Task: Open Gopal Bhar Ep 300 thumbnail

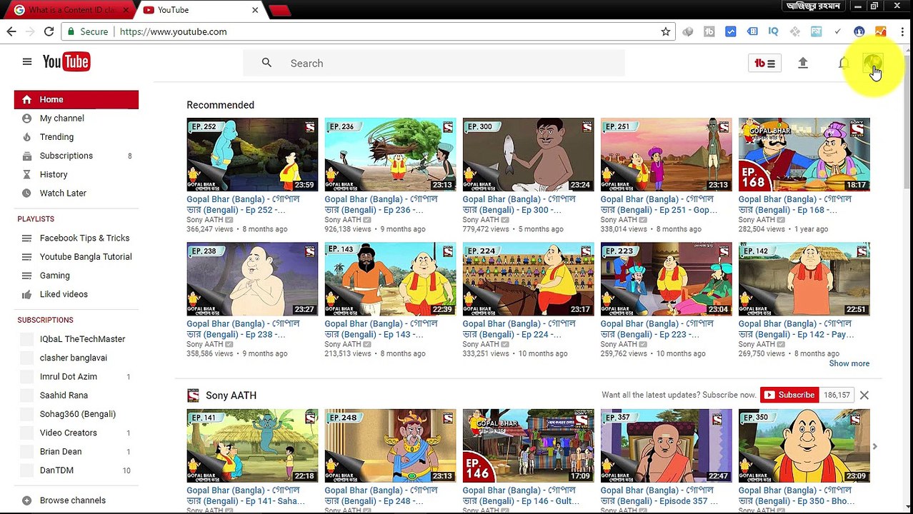Action: click(x=528, y=155)
